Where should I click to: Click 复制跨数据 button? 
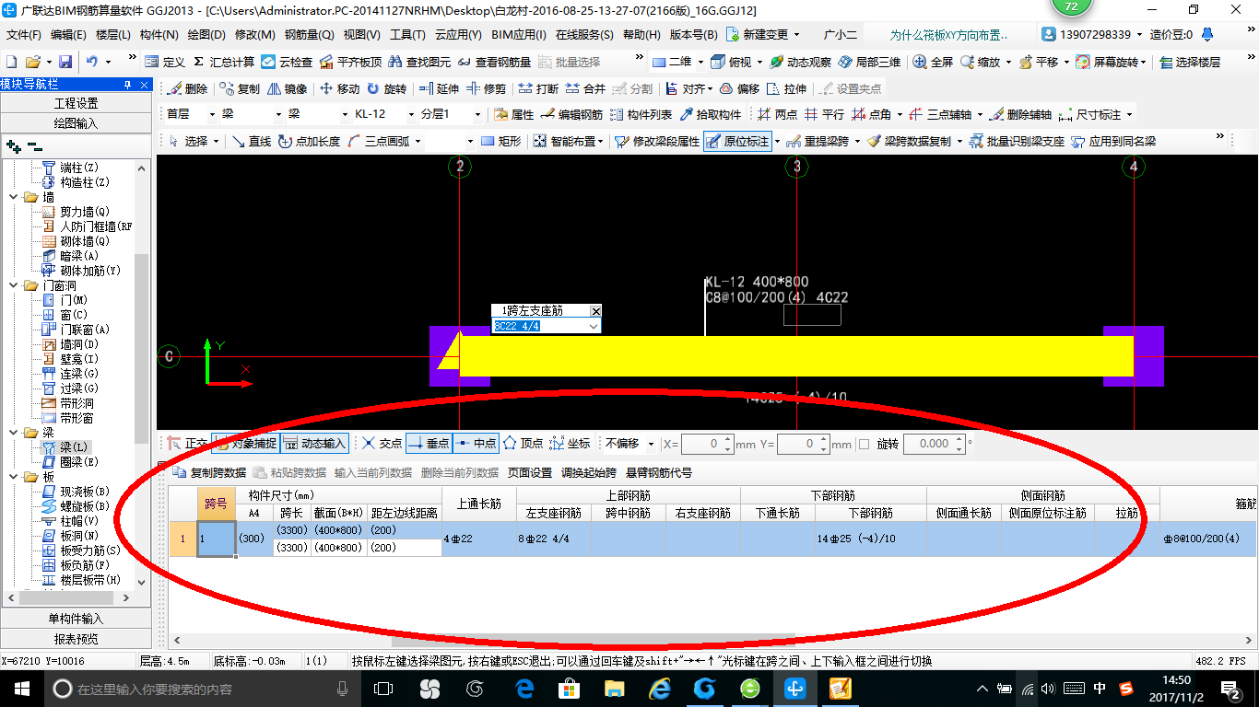tap(210, 472)
